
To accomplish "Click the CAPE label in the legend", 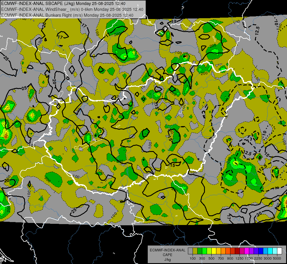I will tap(167, 255).
